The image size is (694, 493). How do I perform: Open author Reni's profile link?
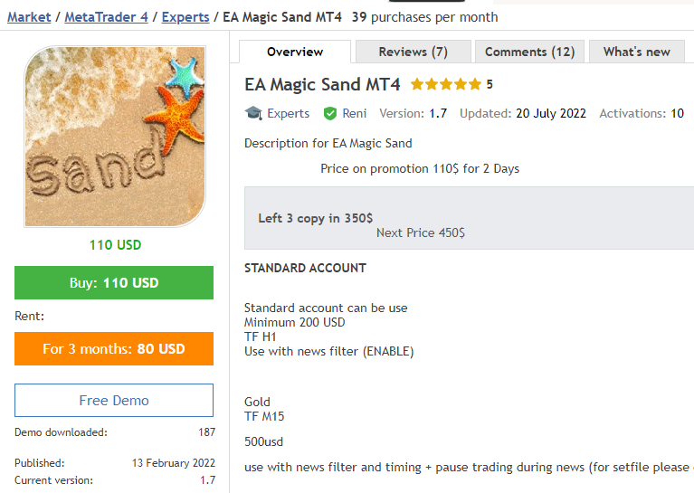point(355,113)
